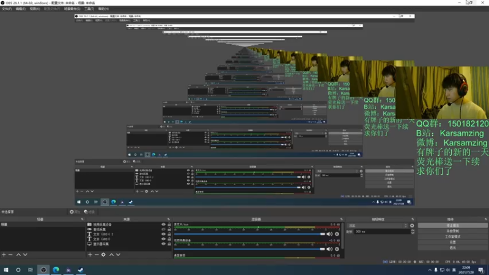The image size is (489, 275).
Task: Increase transition duration with up arrow
Action: pos(413,230)
